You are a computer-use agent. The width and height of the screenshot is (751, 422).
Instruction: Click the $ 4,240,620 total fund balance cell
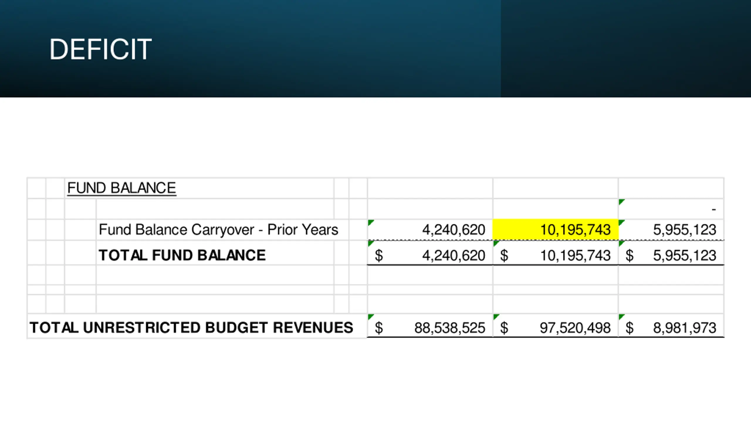coord(430,255)
